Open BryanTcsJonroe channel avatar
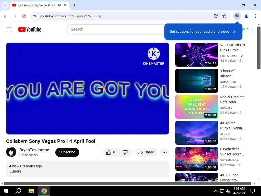Viewport: 261px width, 196px height. coord(11,152)
